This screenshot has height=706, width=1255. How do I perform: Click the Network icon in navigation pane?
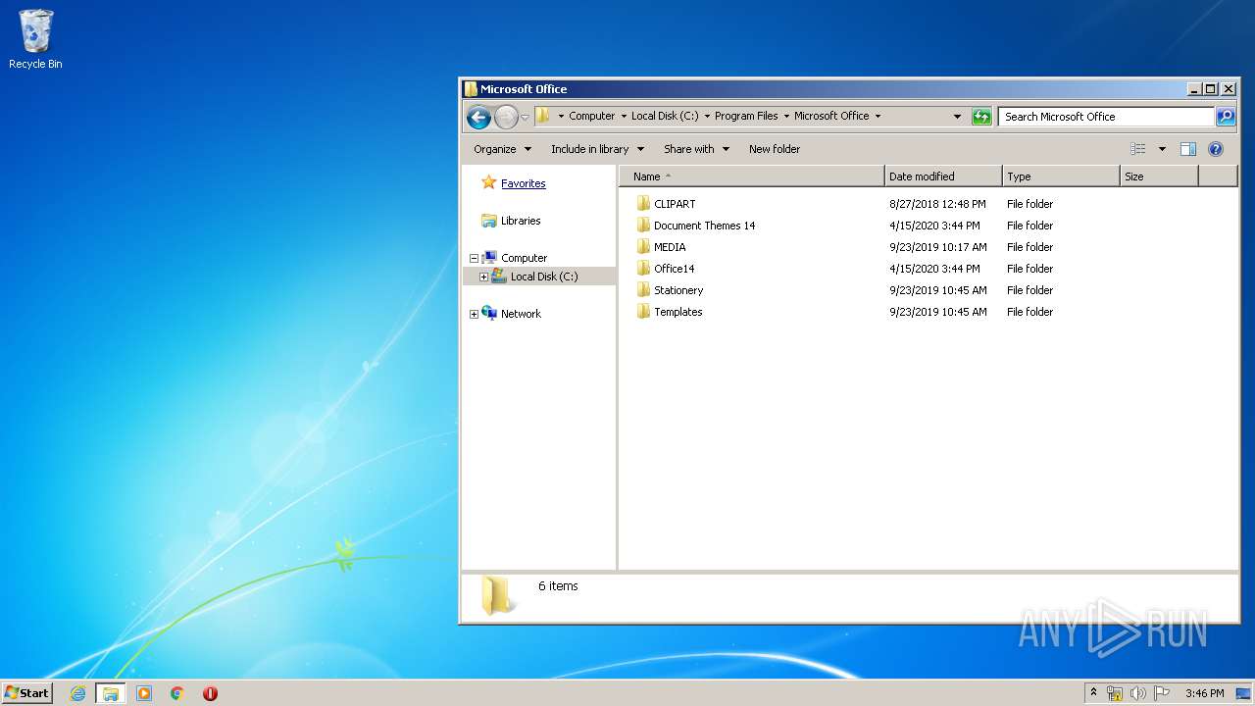(489, 313)
